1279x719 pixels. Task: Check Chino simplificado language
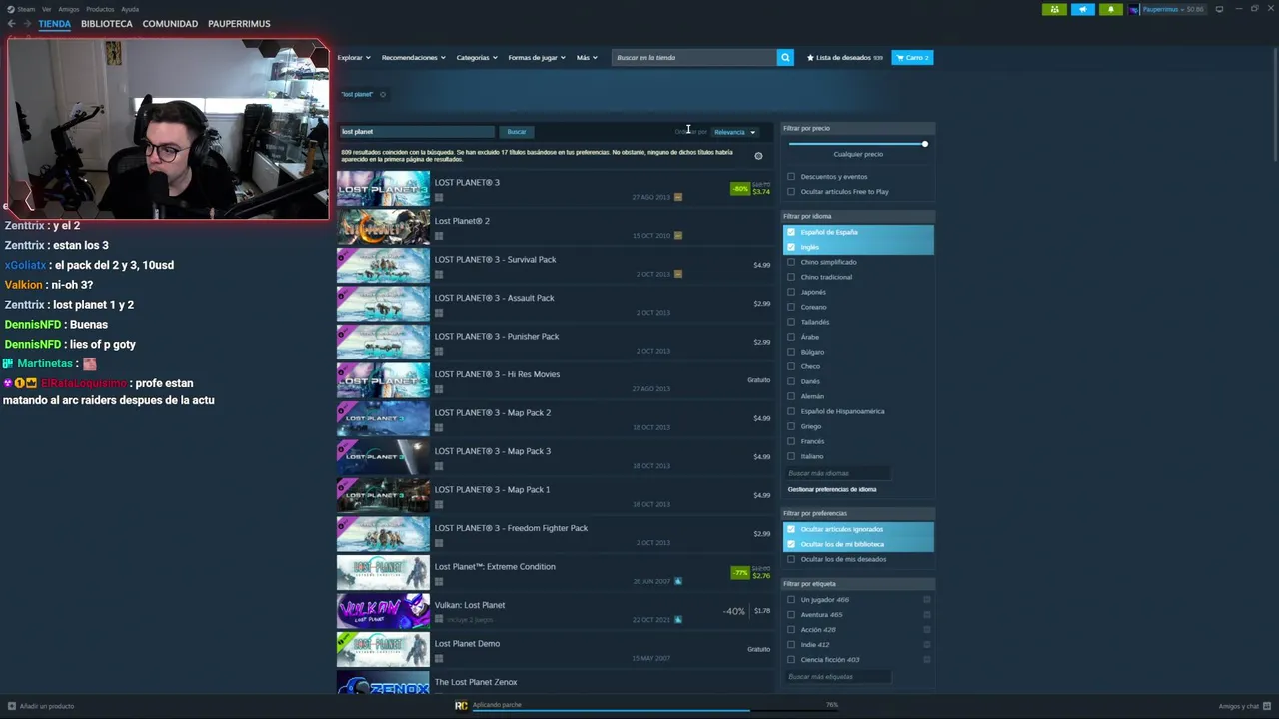[x=791, y=262]
